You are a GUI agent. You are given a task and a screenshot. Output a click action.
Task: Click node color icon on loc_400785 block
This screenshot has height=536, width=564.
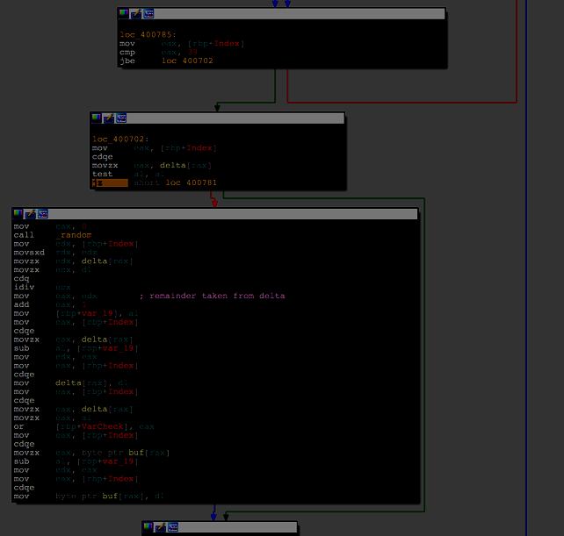(x=124, y=14)
